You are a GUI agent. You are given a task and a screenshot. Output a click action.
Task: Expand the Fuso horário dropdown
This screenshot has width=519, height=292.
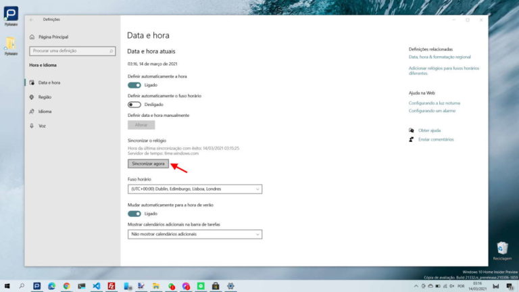195,189
